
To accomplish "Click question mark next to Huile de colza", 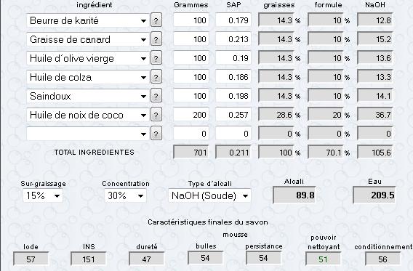I will click(156, 77).
